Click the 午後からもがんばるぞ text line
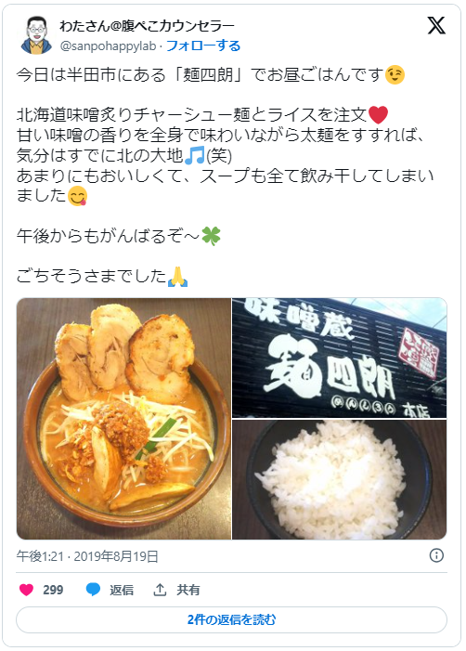This screenshot has height=651, width=466. (119, 236)
